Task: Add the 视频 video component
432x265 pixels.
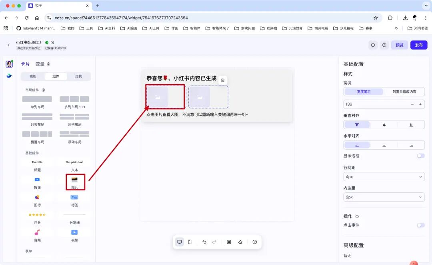Action: pos(74,236)
